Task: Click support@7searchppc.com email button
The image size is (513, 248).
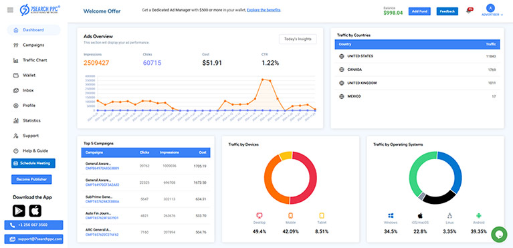Action: click(x=33, y=239)
